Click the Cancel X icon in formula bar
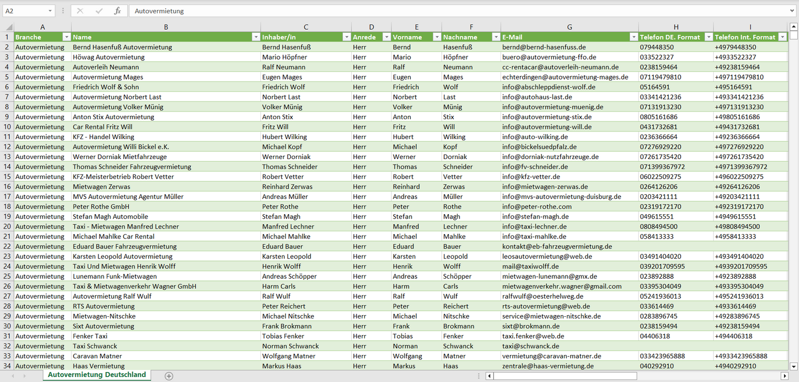 click(80, 11)
